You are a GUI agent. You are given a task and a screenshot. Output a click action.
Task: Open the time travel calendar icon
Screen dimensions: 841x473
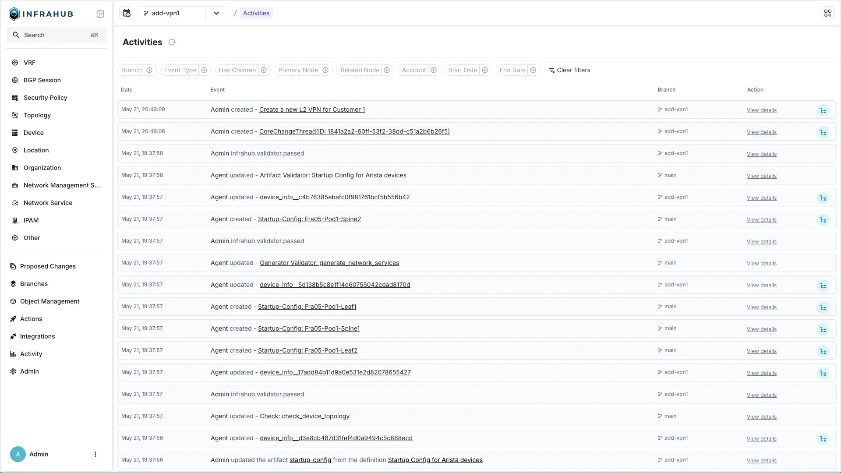(x=127, y=13)
